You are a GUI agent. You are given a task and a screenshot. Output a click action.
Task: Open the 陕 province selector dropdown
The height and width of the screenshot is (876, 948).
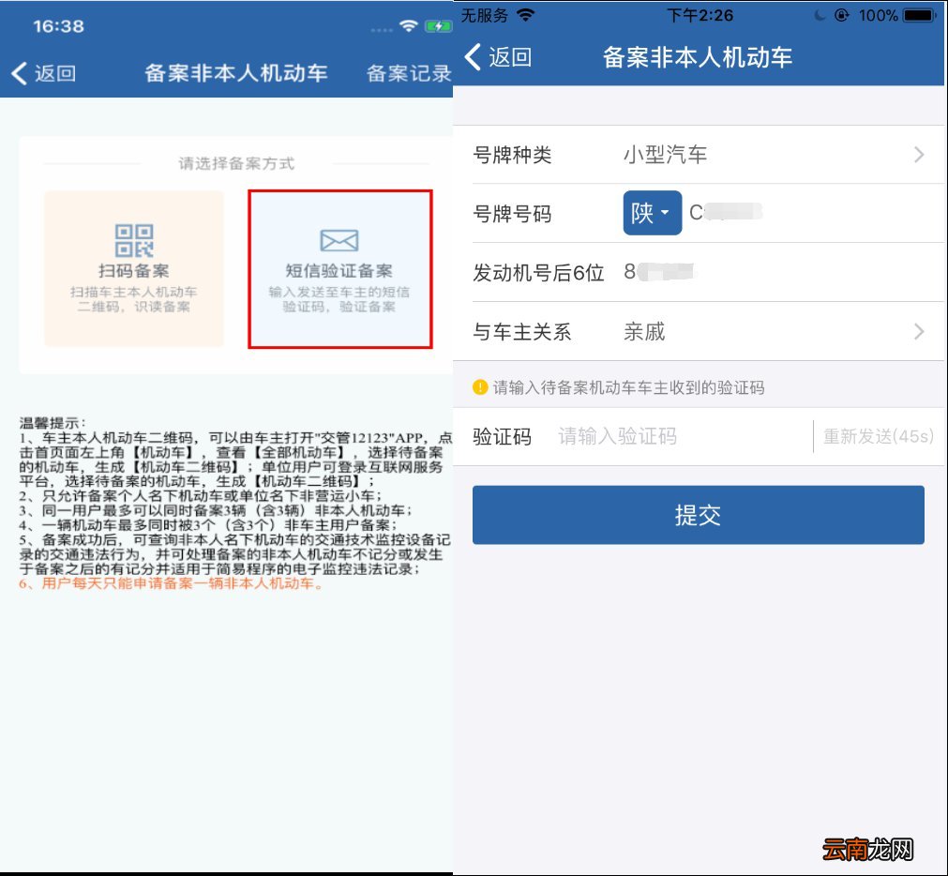click(x=652, y=213)
